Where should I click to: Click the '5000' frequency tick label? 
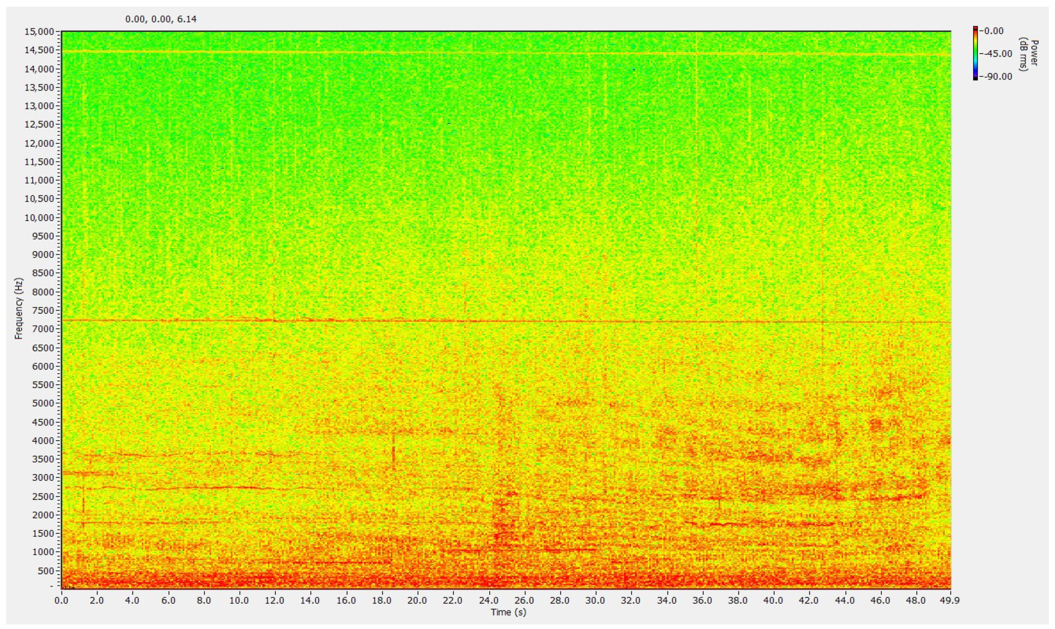[x=44, y=403]
